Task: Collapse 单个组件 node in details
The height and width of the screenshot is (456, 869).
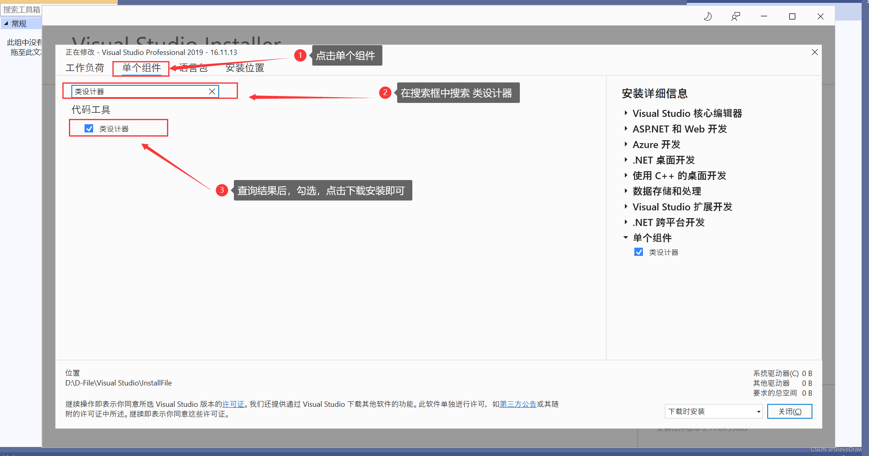Action: coord(626,237)
